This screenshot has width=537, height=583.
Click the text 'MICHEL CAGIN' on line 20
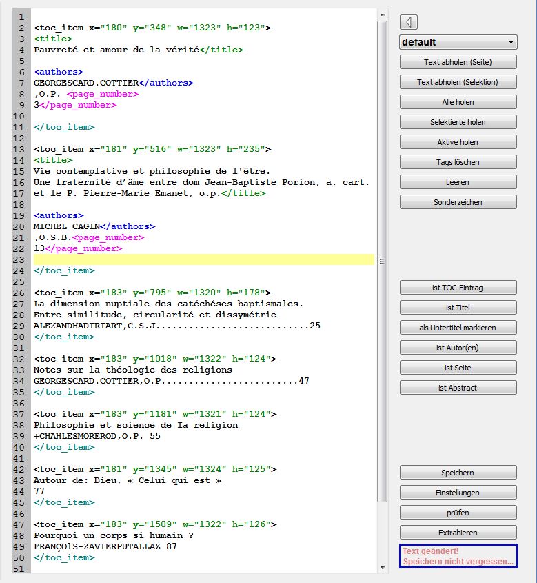67,226
